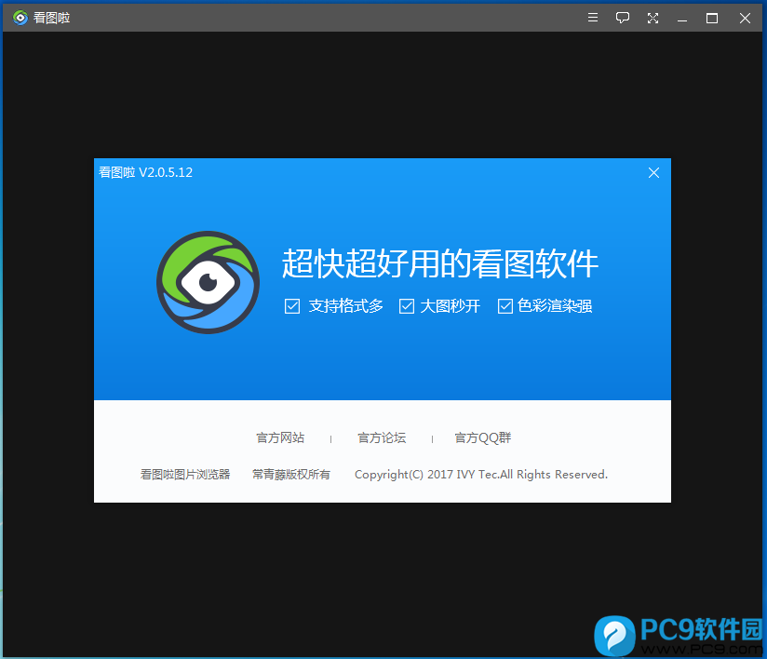Click the 常青藤版权所有 text
Viewport: 767px width, 659px height.
pyautogui.click(x=291, y=474)
